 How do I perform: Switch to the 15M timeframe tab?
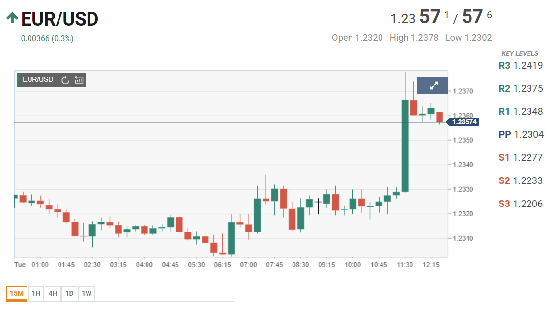tap(16, 293)
